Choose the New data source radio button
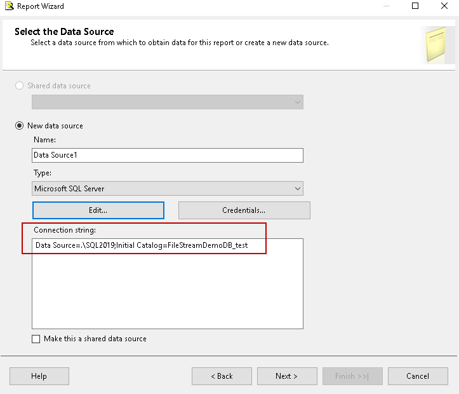 pyautogui.click(x=20, y=126)
